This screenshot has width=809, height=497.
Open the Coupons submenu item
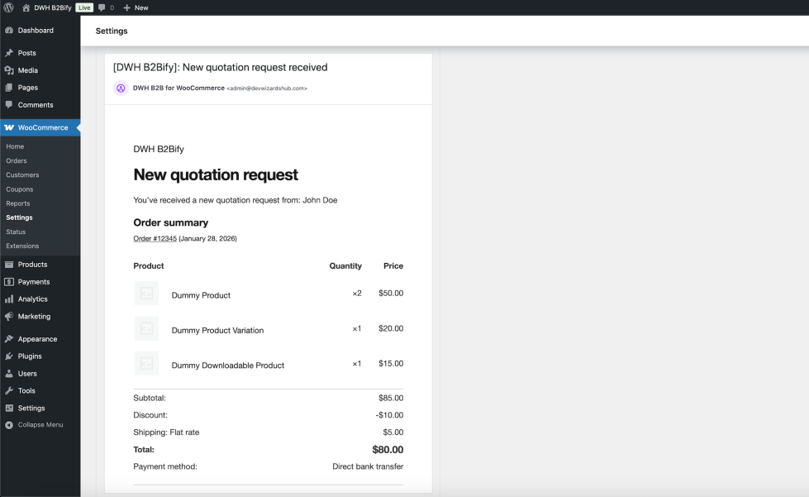(x=20, y=189)
